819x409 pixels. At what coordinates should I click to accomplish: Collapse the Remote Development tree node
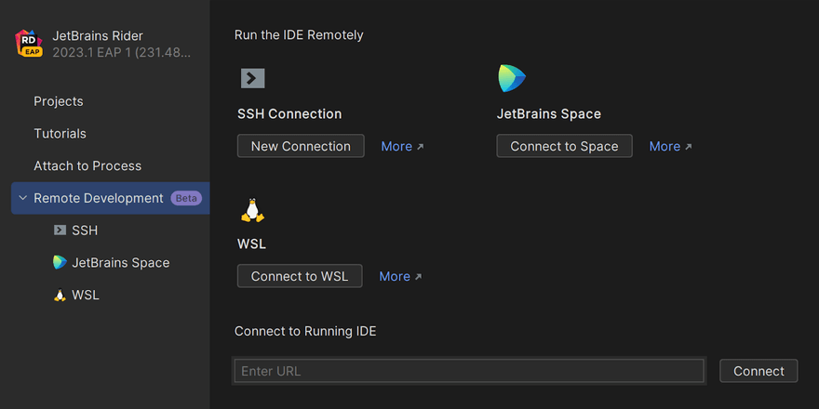(x=23, y=198)
